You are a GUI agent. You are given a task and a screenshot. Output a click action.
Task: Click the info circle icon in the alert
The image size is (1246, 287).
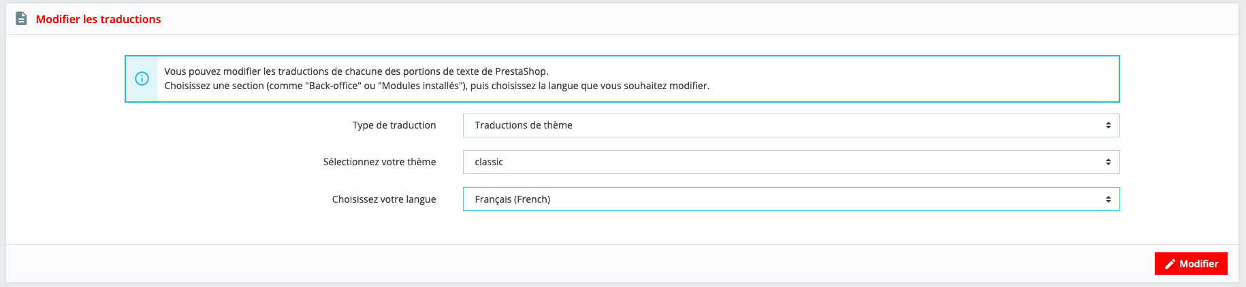[142, 79]
